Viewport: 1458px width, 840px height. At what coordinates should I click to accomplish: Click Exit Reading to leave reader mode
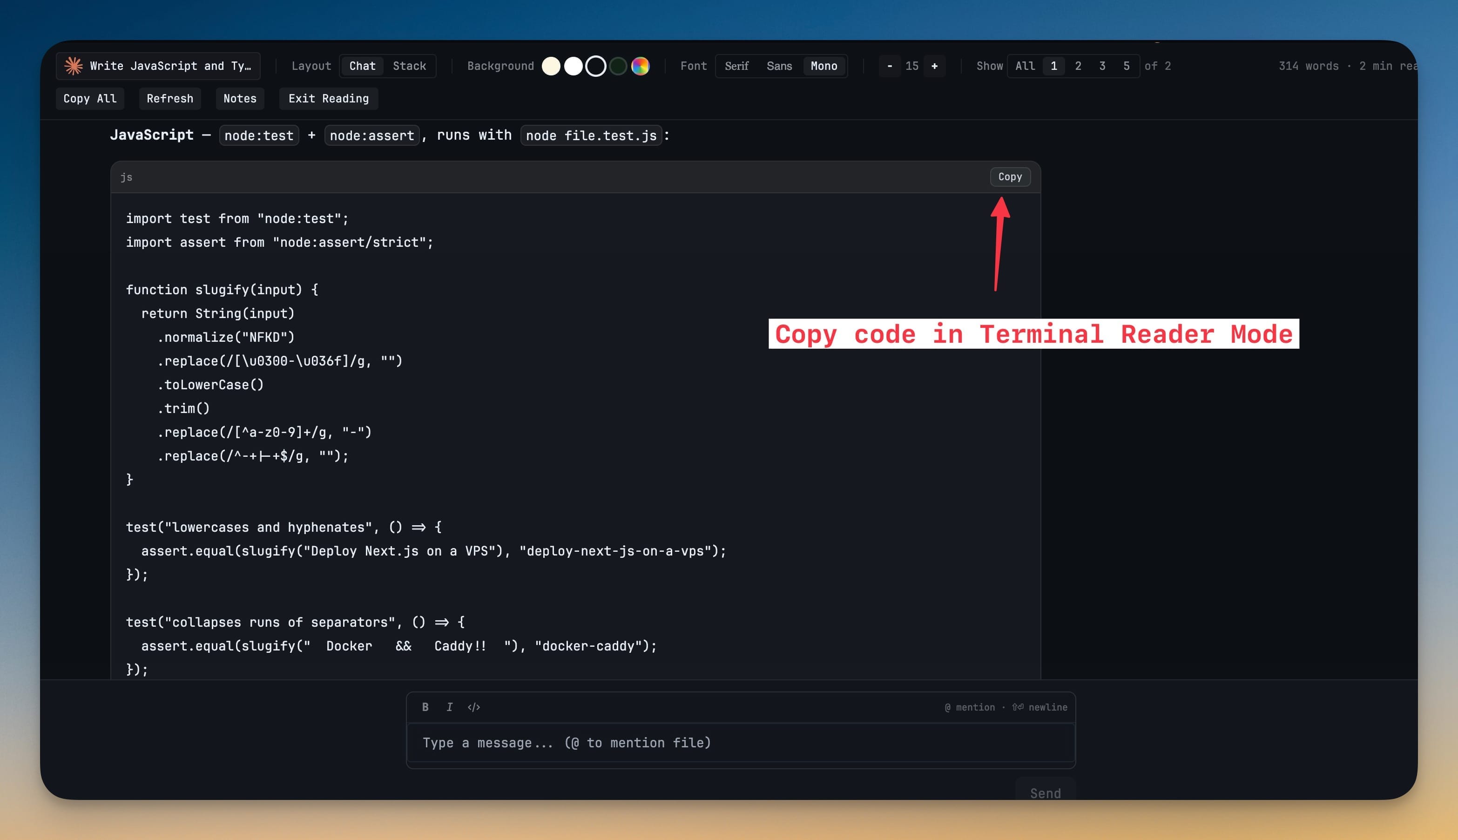(329, 99)
